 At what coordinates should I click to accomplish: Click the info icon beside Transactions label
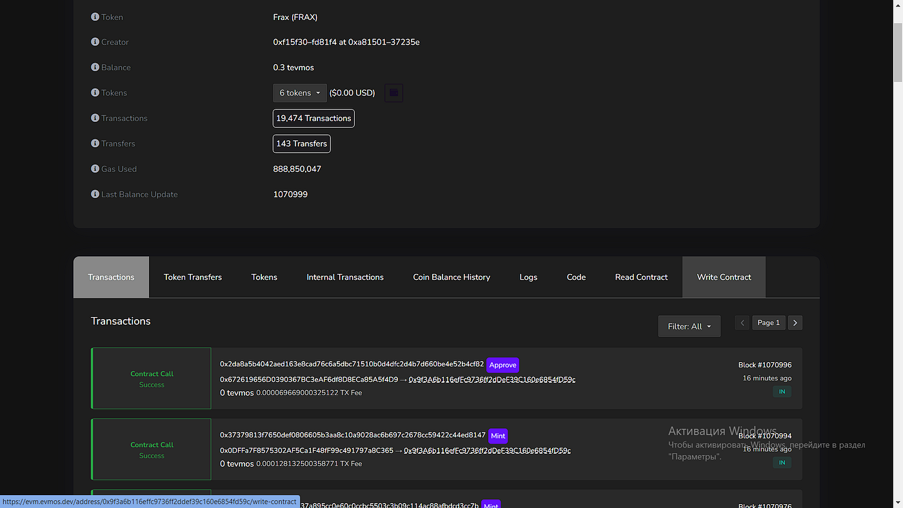tap(95, 118)
